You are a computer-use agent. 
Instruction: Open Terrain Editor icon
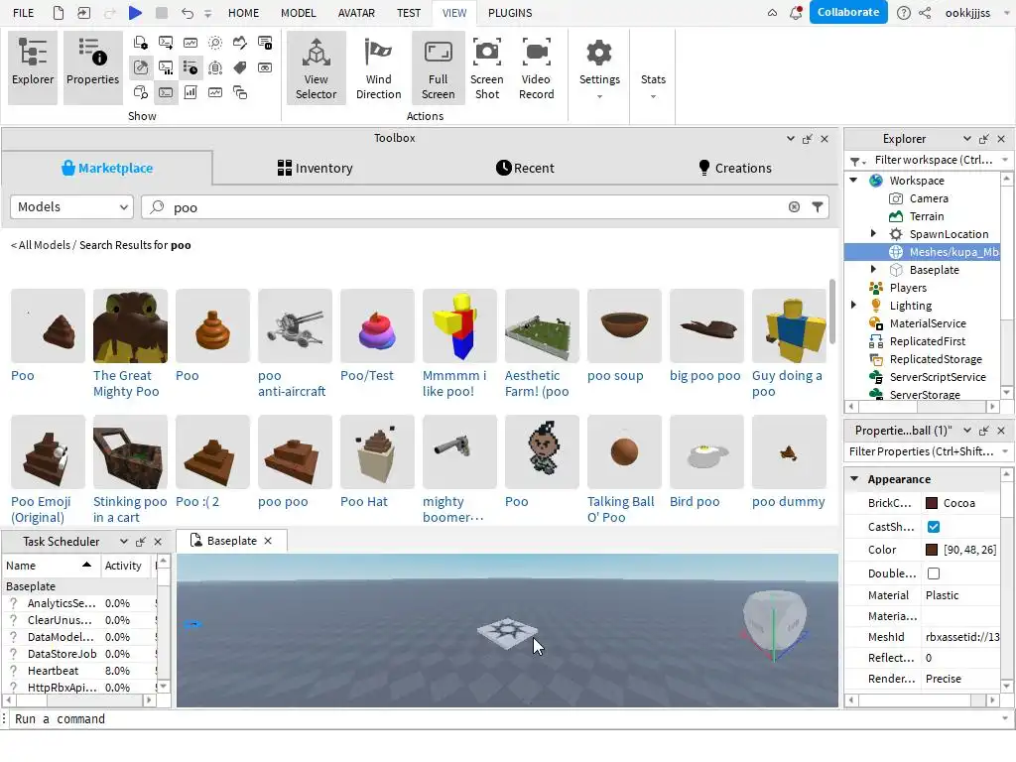click(x=240, y=44)
